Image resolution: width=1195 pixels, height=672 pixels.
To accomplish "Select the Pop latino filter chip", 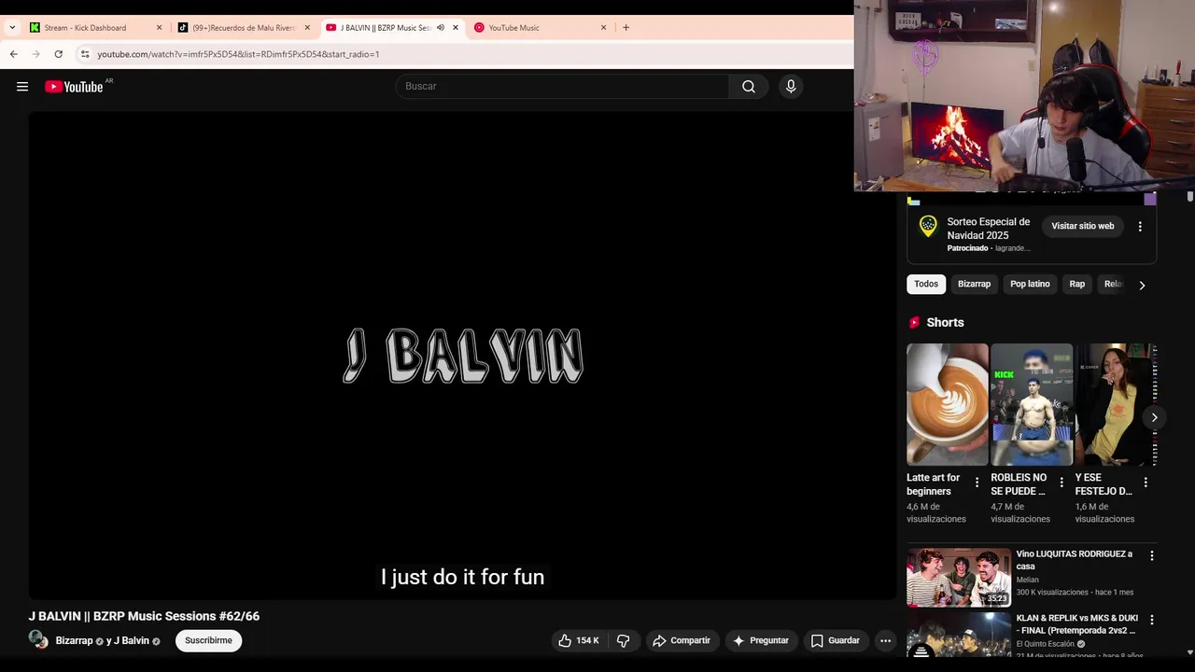I will (x=1030, y=284).
